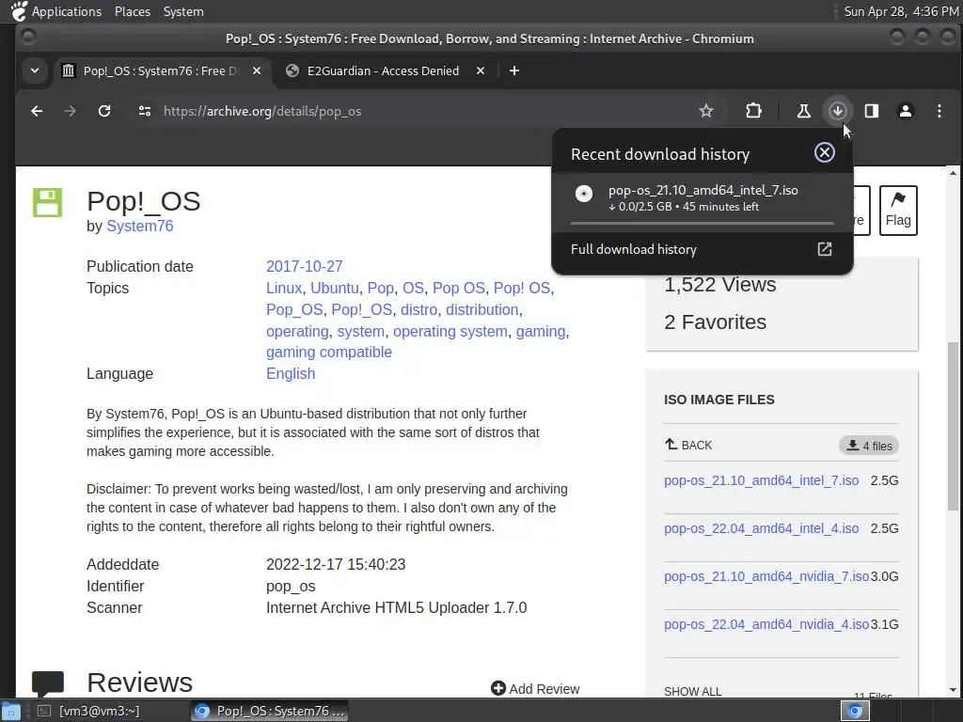Close the E2Guardian tab
Screen dimensions: 963x722
point(481,71)
